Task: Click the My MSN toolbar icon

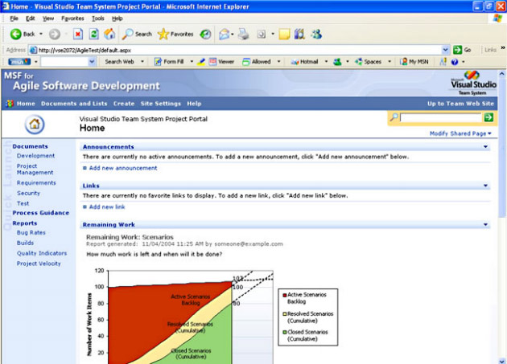Action: (403, 61)
